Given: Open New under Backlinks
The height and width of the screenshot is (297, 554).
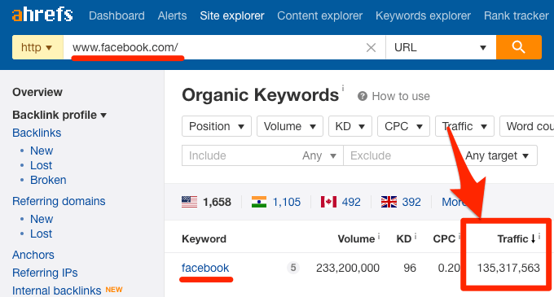Looking at the screenshot, I should tap(42, 151).
